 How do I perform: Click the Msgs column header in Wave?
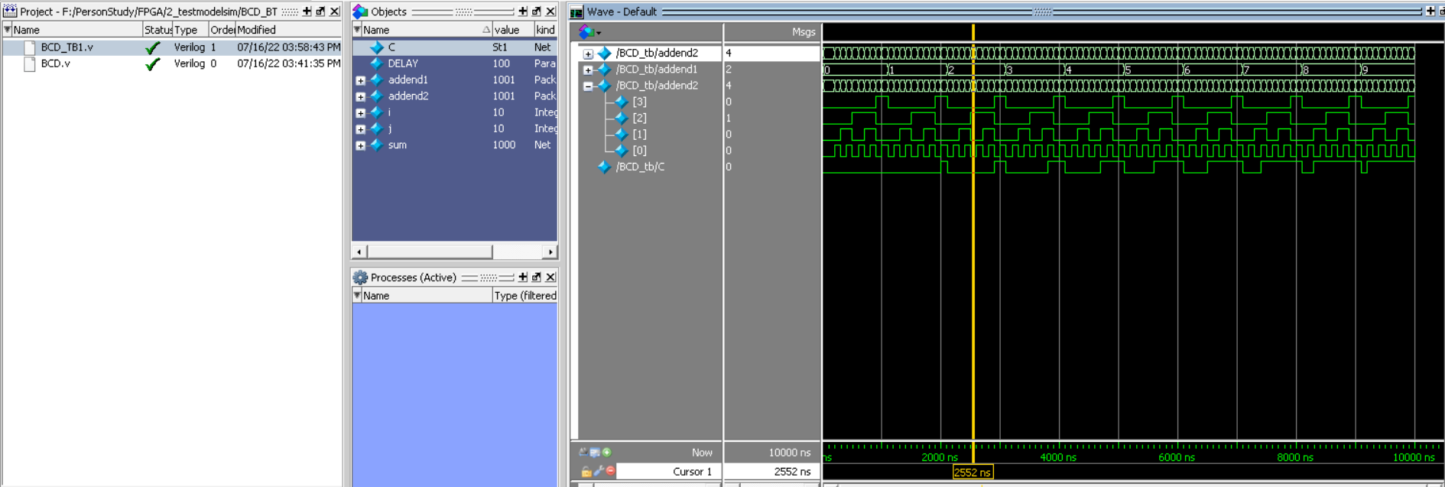coord(803,32)
